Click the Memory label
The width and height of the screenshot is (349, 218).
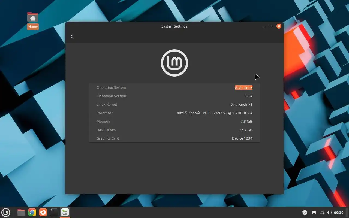tap(103, 121)
